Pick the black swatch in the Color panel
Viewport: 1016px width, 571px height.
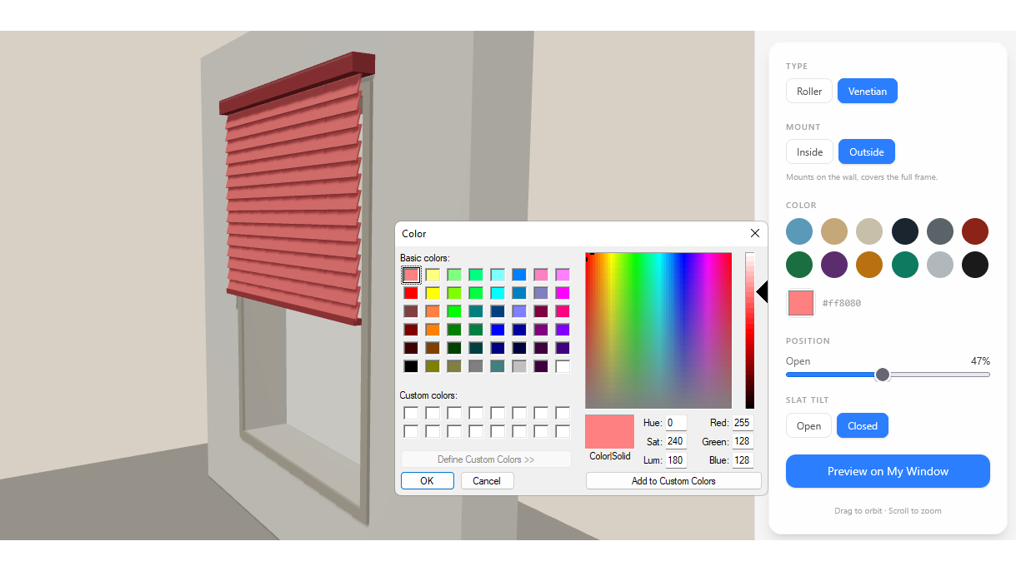click(x=975, y=265)
